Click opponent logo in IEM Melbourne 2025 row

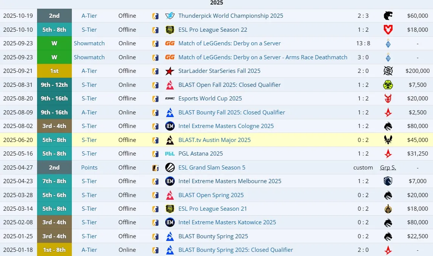tap(388, 181)
